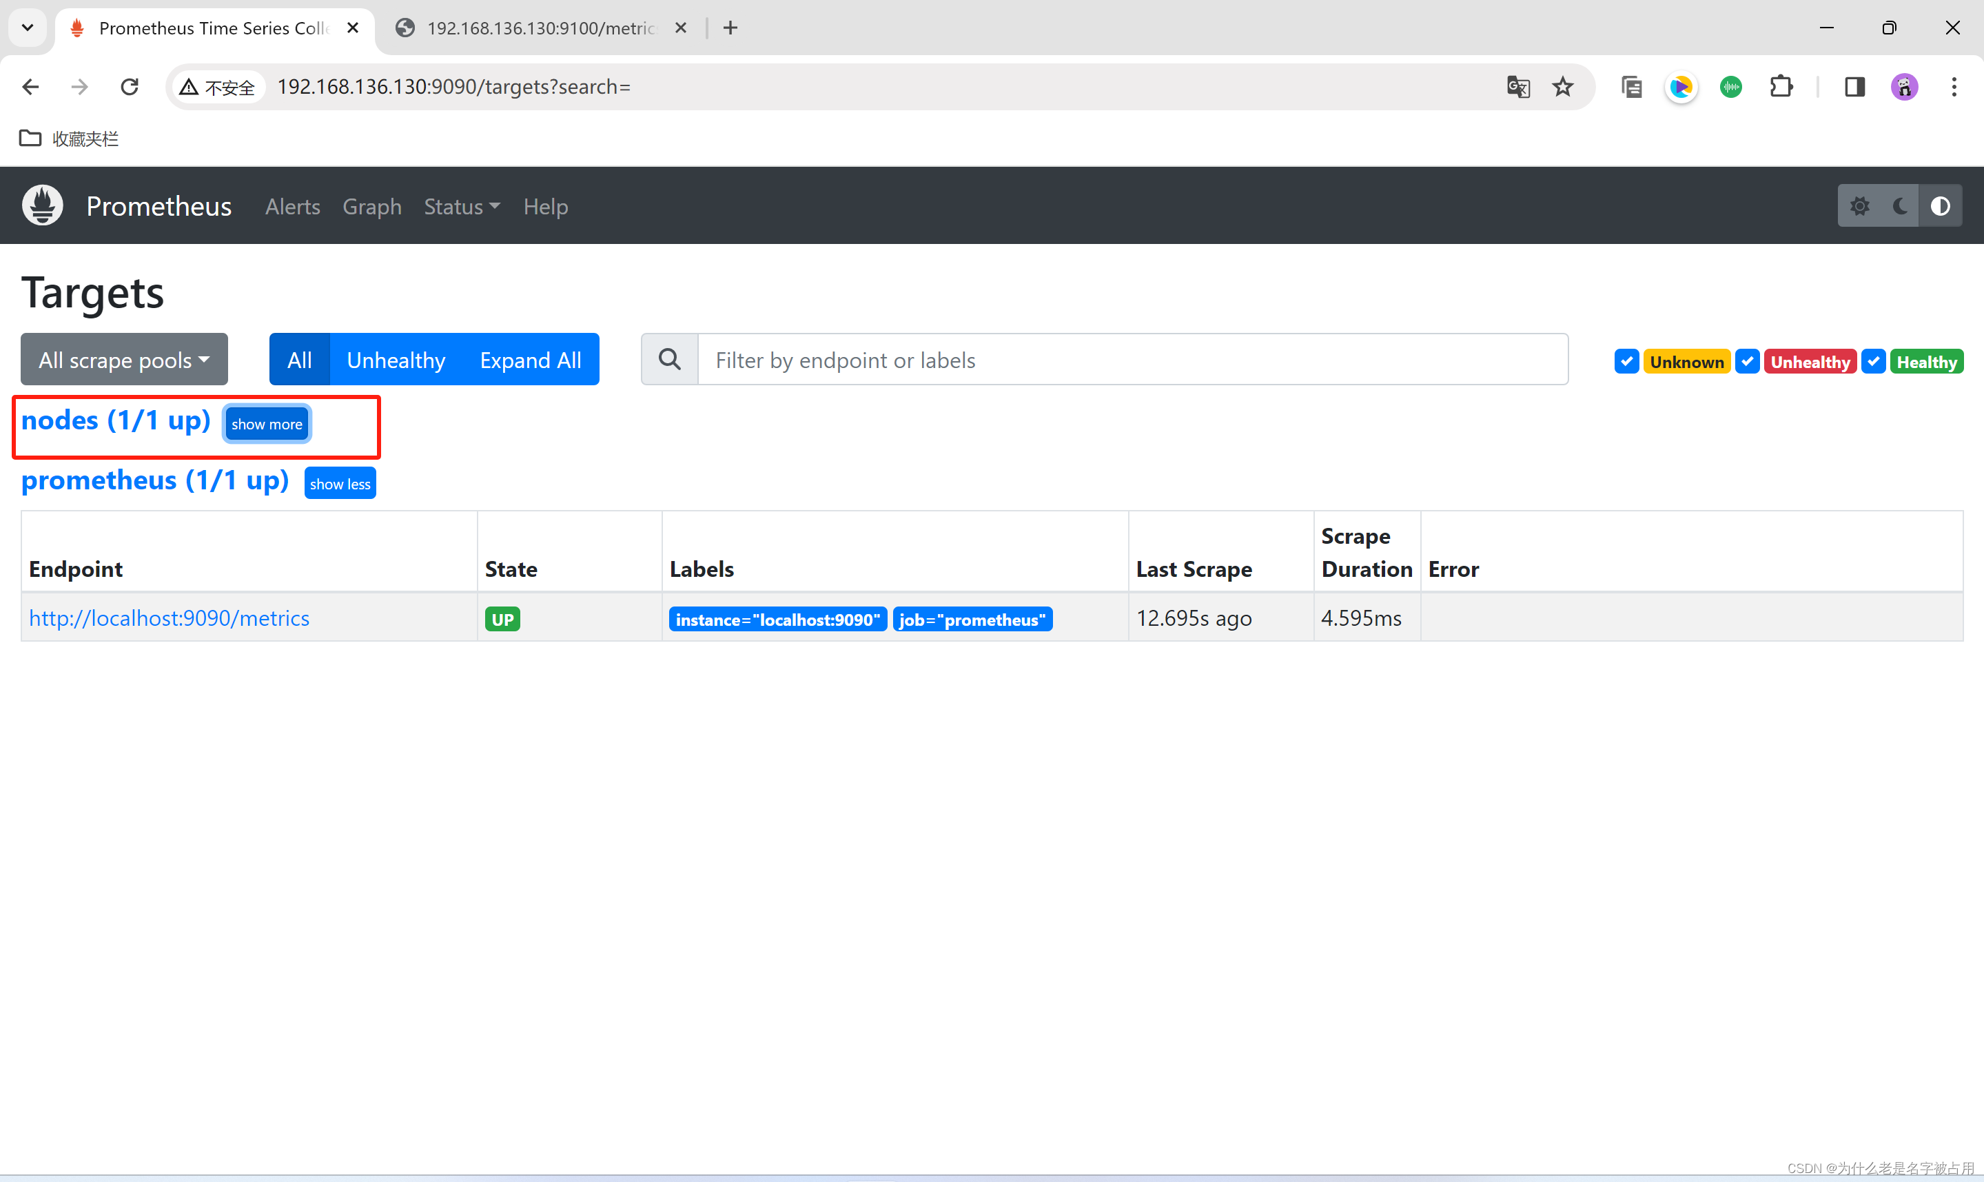Open the Chrome three-dot menu

click(x=1954, y=87)
